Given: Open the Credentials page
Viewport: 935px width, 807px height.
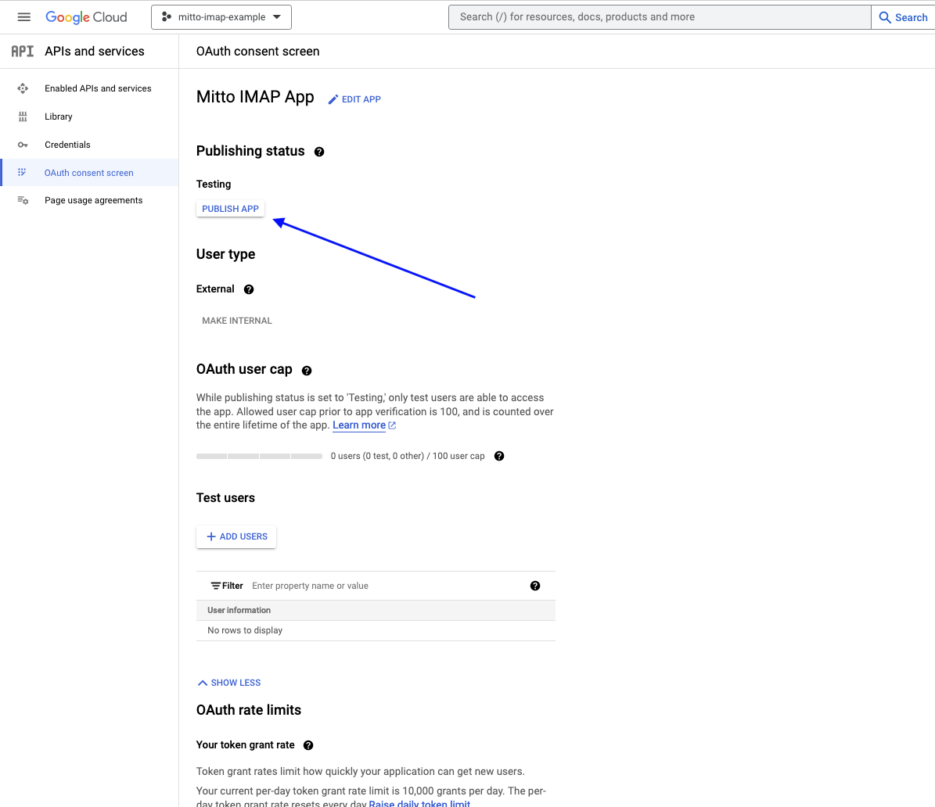Looking at the screenshot, I should (x=67, y=144).
